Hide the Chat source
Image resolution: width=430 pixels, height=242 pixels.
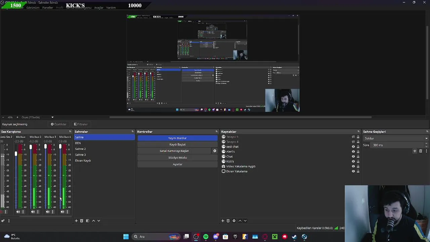click(x=353, y=157)
